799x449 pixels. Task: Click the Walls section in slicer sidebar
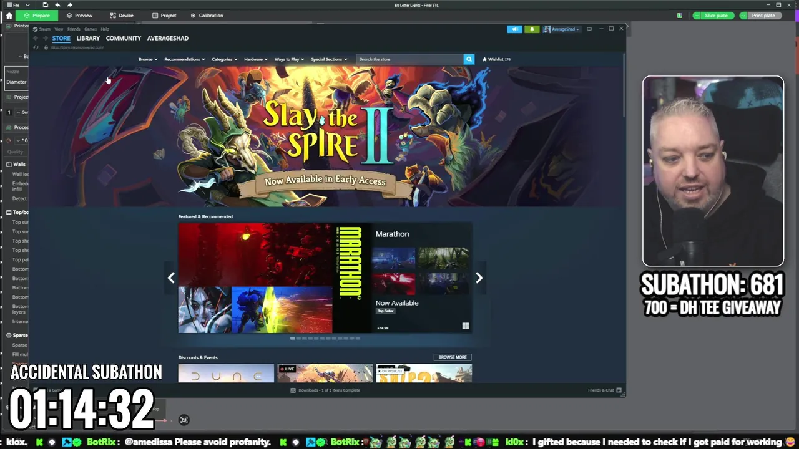point(16,165)
